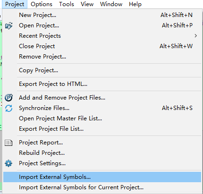
Task: Open the Options menu
Action: [42, 4]
